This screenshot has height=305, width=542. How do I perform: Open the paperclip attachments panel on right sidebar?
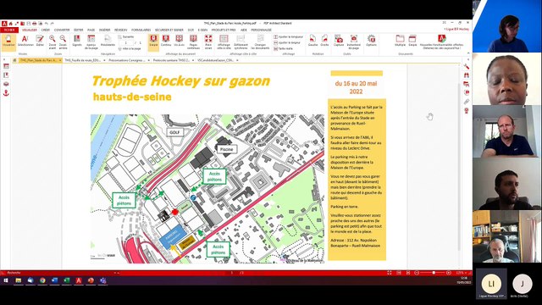click(467, 102)
